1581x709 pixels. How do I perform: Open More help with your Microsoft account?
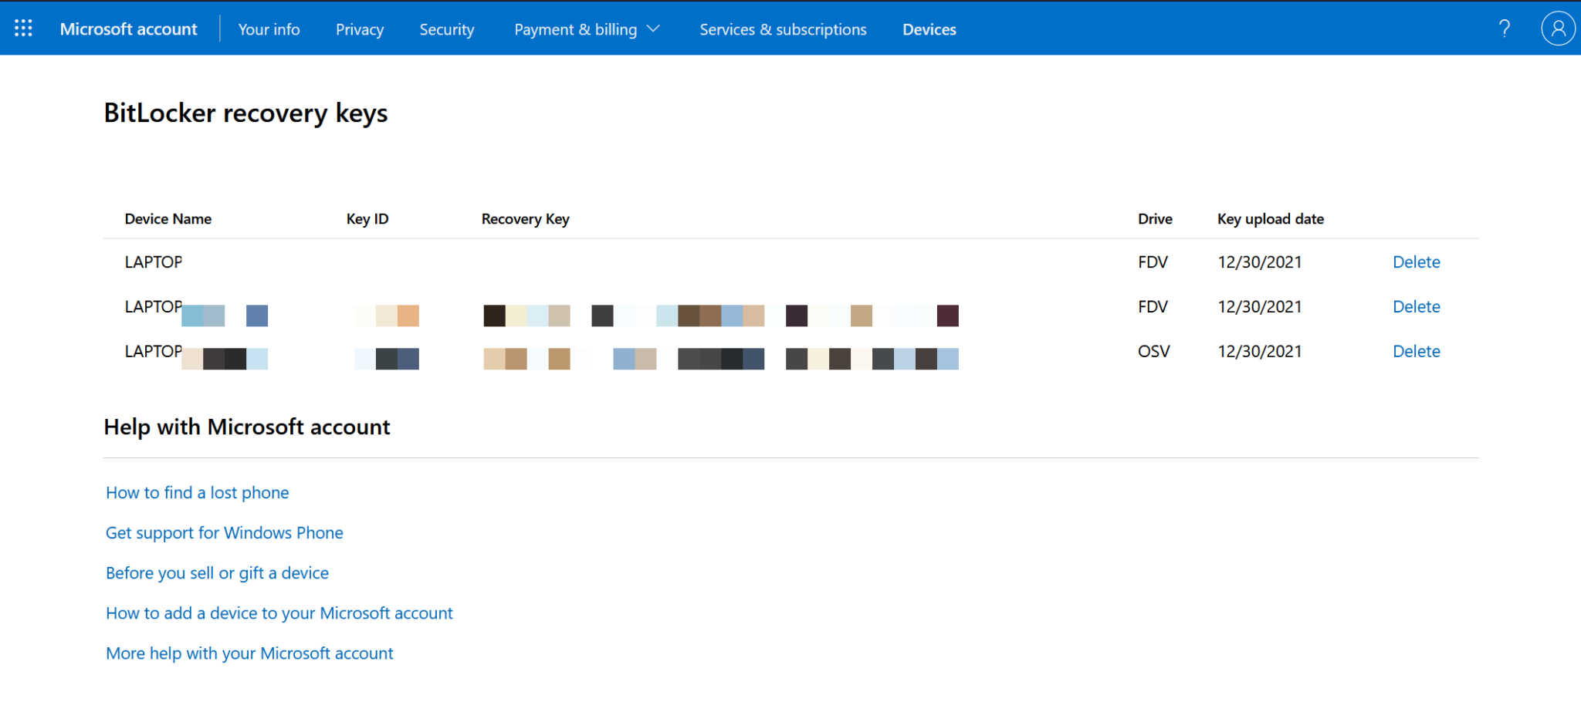249,653
